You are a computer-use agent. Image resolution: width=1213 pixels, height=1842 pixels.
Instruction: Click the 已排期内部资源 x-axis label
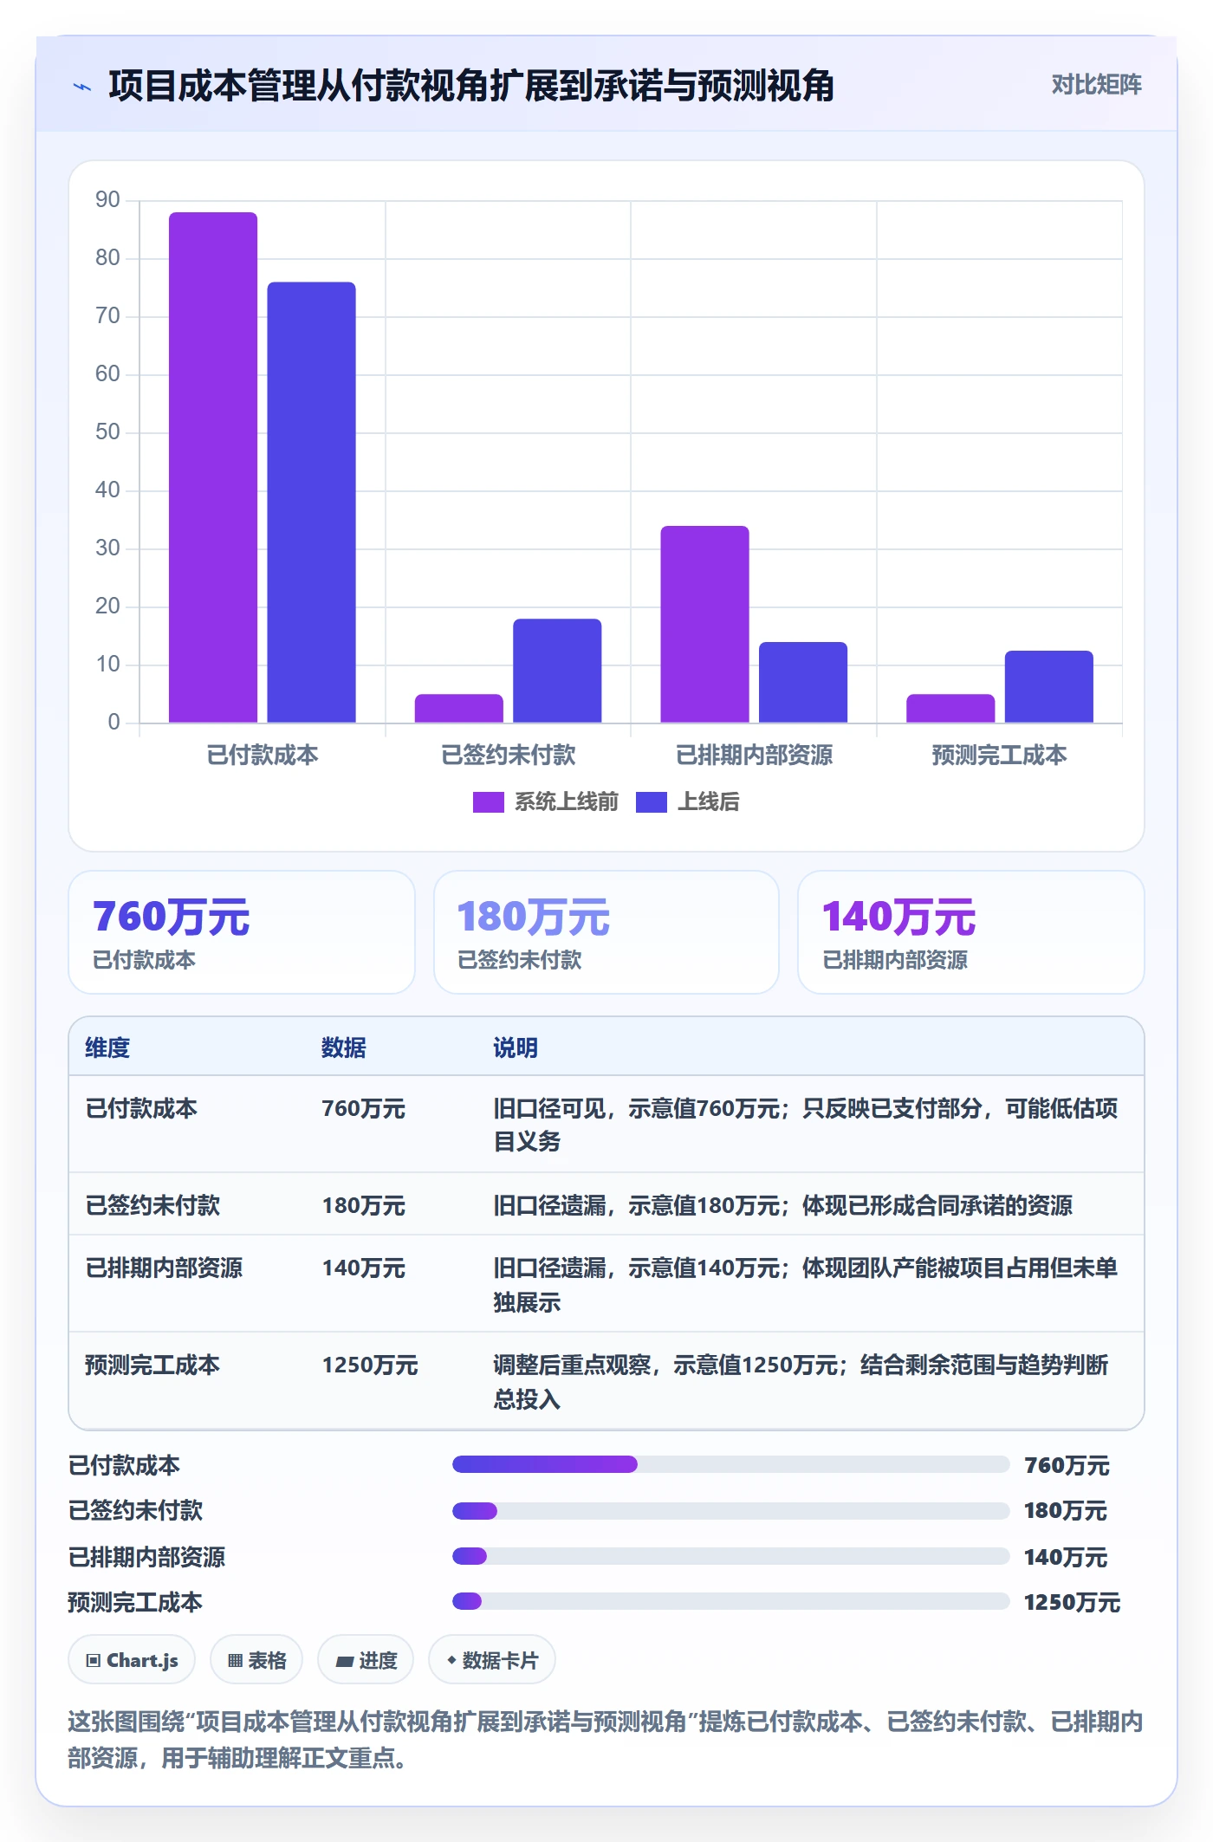[754, 756]
